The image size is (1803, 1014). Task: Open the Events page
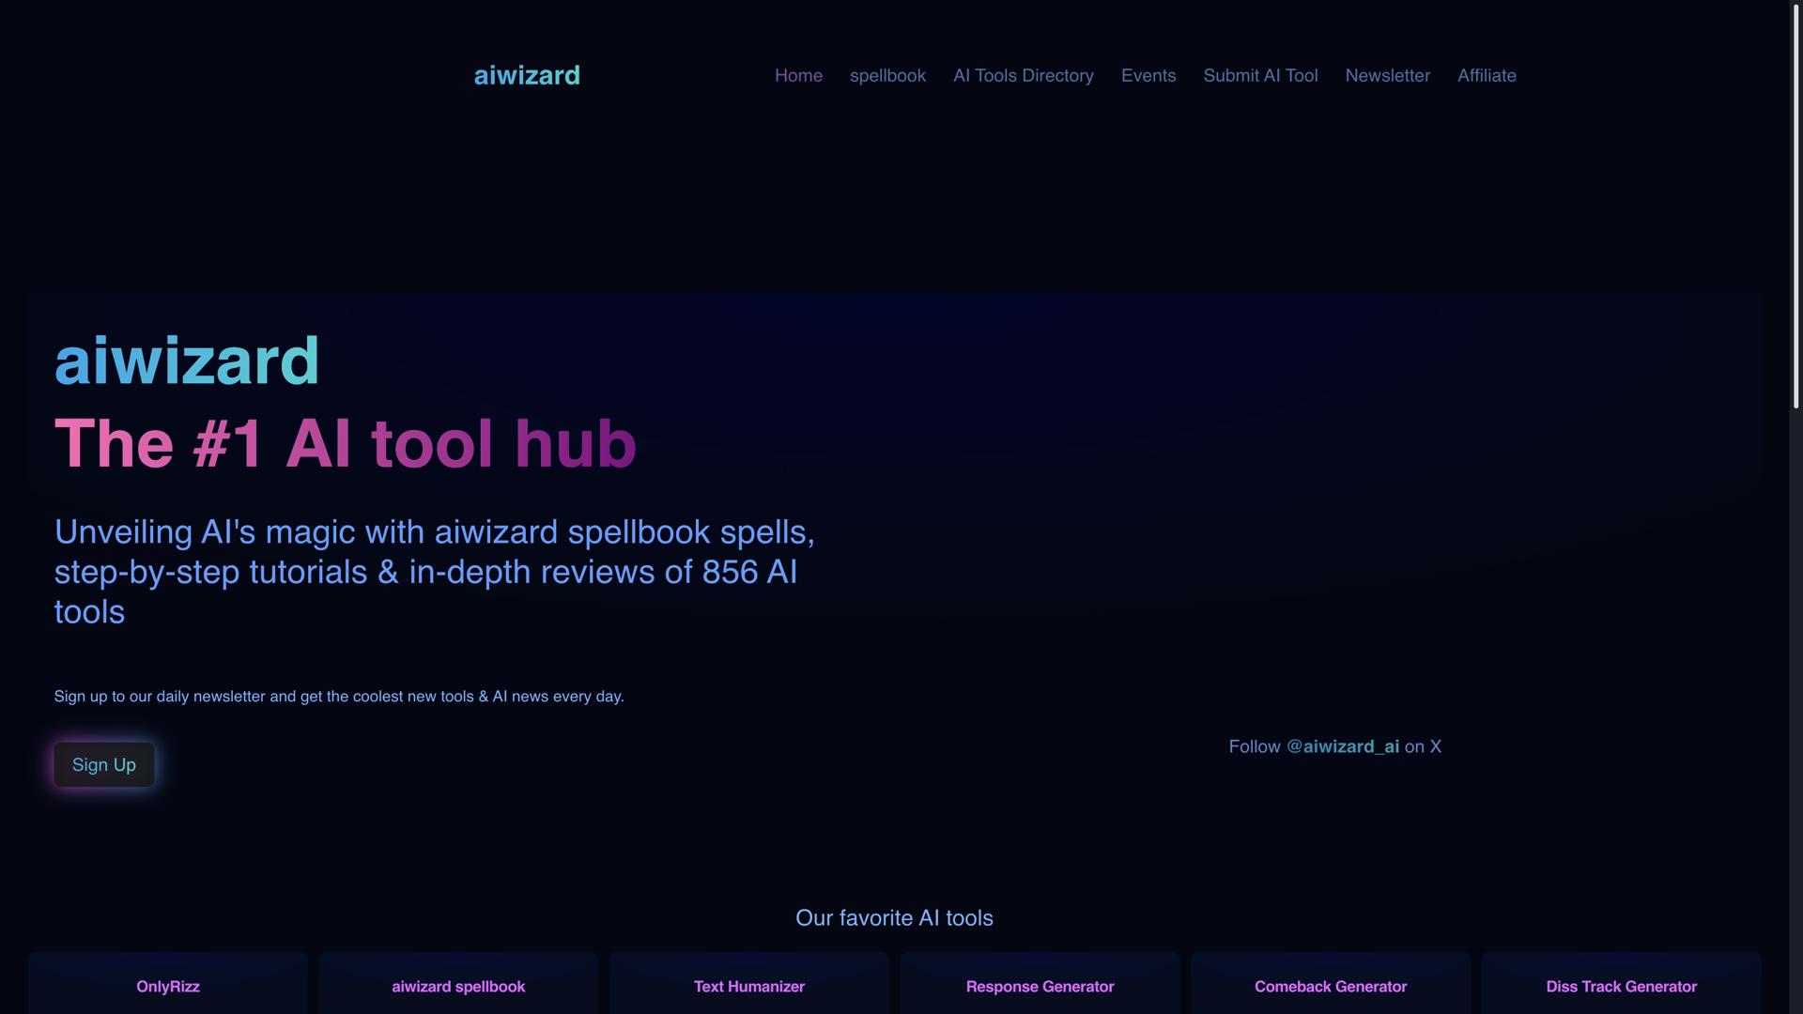1148,75
